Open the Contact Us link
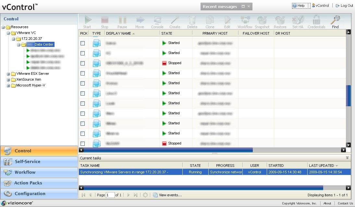The width and height of the screenshot is (355, 207). [x=345, y=203]
